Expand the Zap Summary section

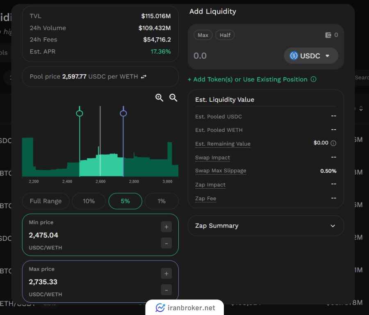pyautogui.click(x=333, y=226)
